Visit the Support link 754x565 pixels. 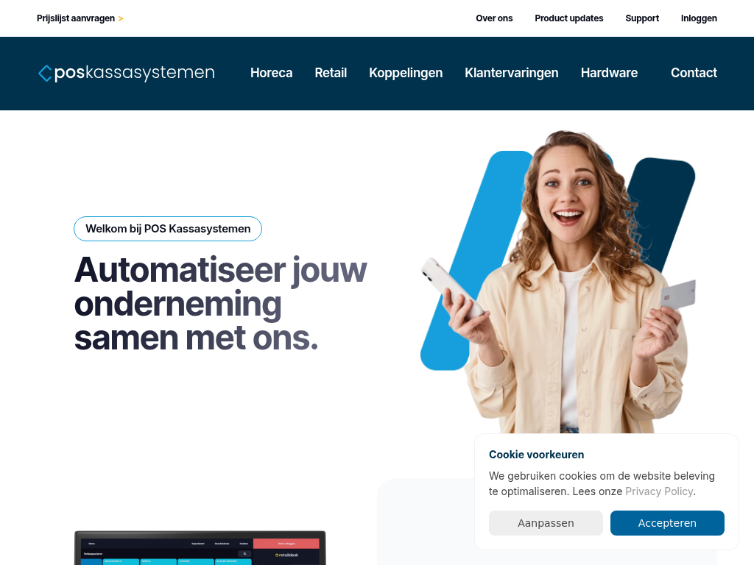641,18
